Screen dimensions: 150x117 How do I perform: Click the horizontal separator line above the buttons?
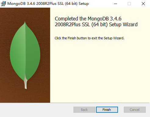click(x=75, y=103)
